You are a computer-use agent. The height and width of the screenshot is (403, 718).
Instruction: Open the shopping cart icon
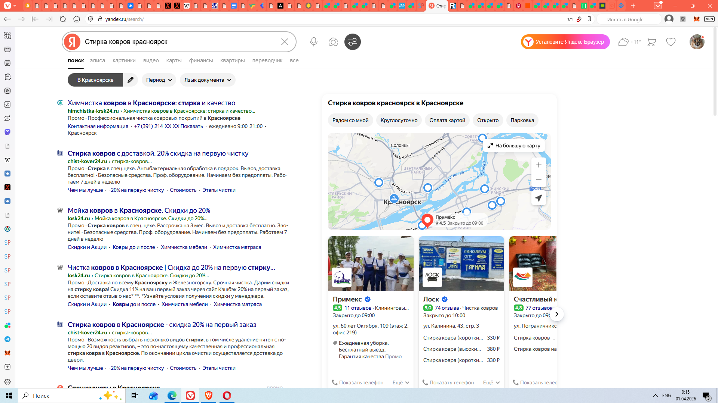pyautogui.click(x=651, y=42)
